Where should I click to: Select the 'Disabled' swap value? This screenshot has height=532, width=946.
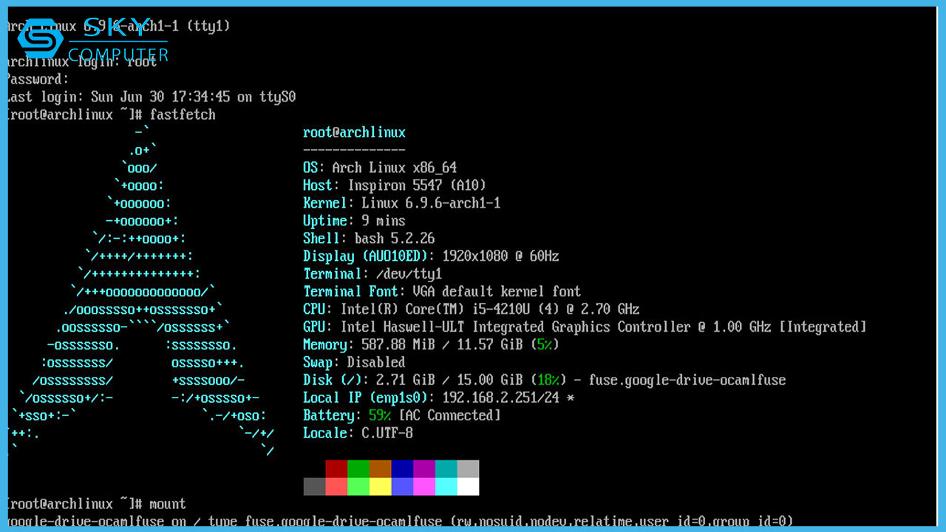(x=376, y=363)
